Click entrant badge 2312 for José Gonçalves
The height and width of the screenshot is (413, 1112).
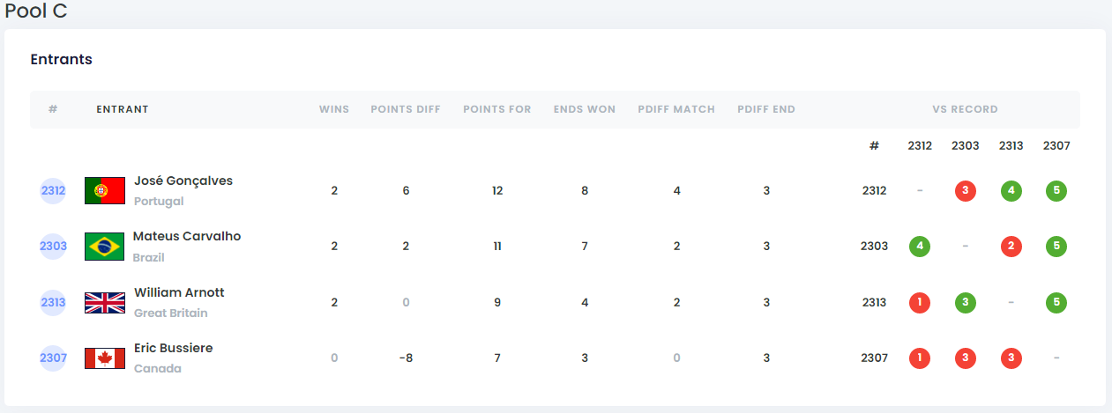53,190
